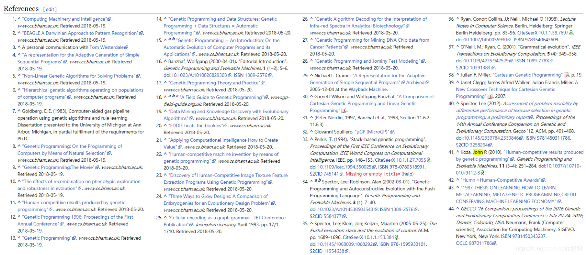Click external-link icon after 'Tom Westerdale'
Image resolution: width=586 pixels, height=255 pixels.
126,47
